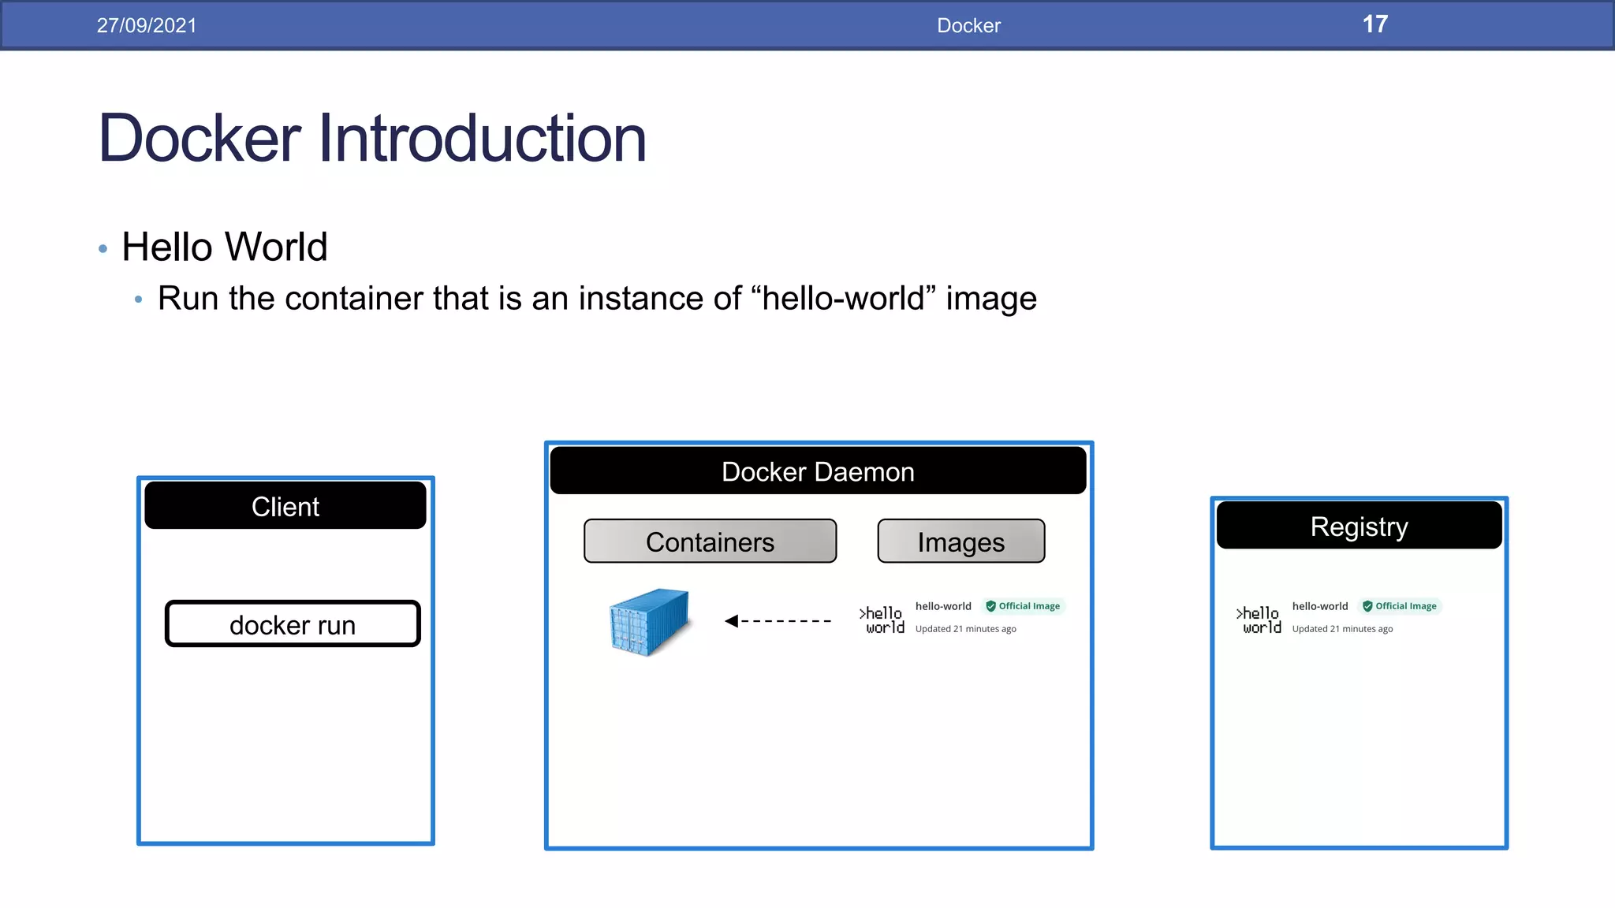Click the Docker Daemon header bar
The width and height of the screenshot is (1615, 908).
click(x=818, y=471)
